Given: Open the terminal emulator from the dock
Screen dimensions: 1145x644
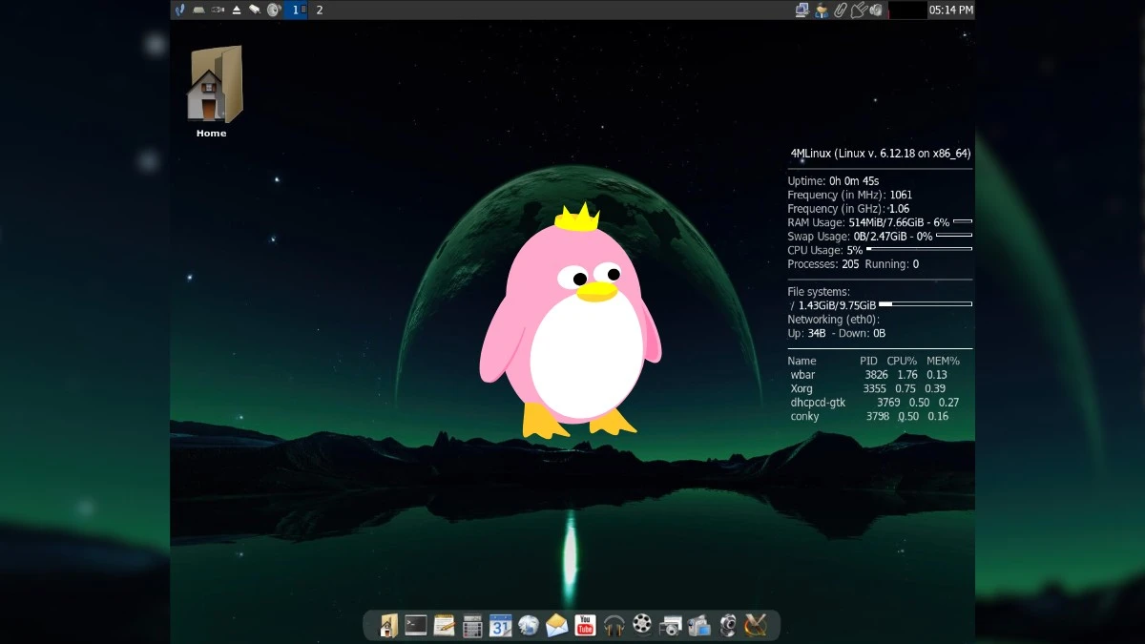Looking at the screenshot, I should point(414,626).
